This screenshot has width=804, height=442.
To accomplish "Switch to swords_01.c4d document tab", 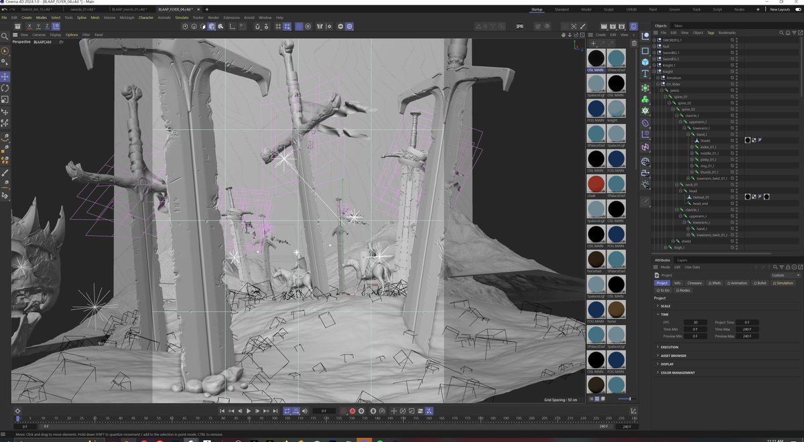I will click(84, 9).
